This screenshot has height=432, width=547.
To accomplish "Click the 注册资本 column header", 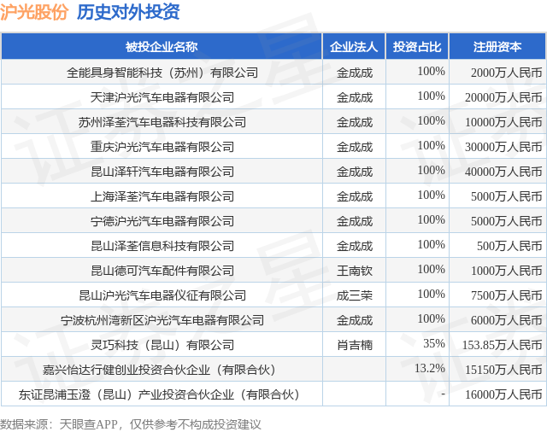I will (x=497, y=47).
